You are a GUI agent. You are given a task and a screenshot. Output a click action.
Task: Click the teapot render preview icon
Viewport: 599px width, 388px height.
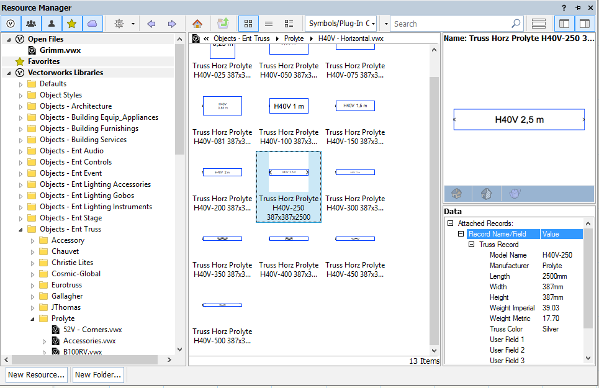click(514, 193)
